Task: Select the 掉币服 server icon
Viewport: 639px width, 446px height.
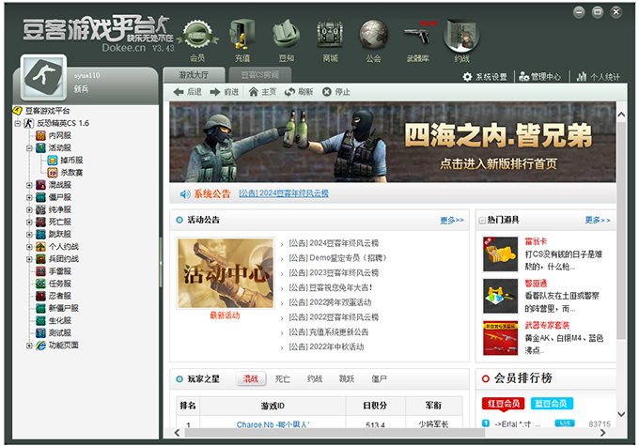Action: click(53, 160)
